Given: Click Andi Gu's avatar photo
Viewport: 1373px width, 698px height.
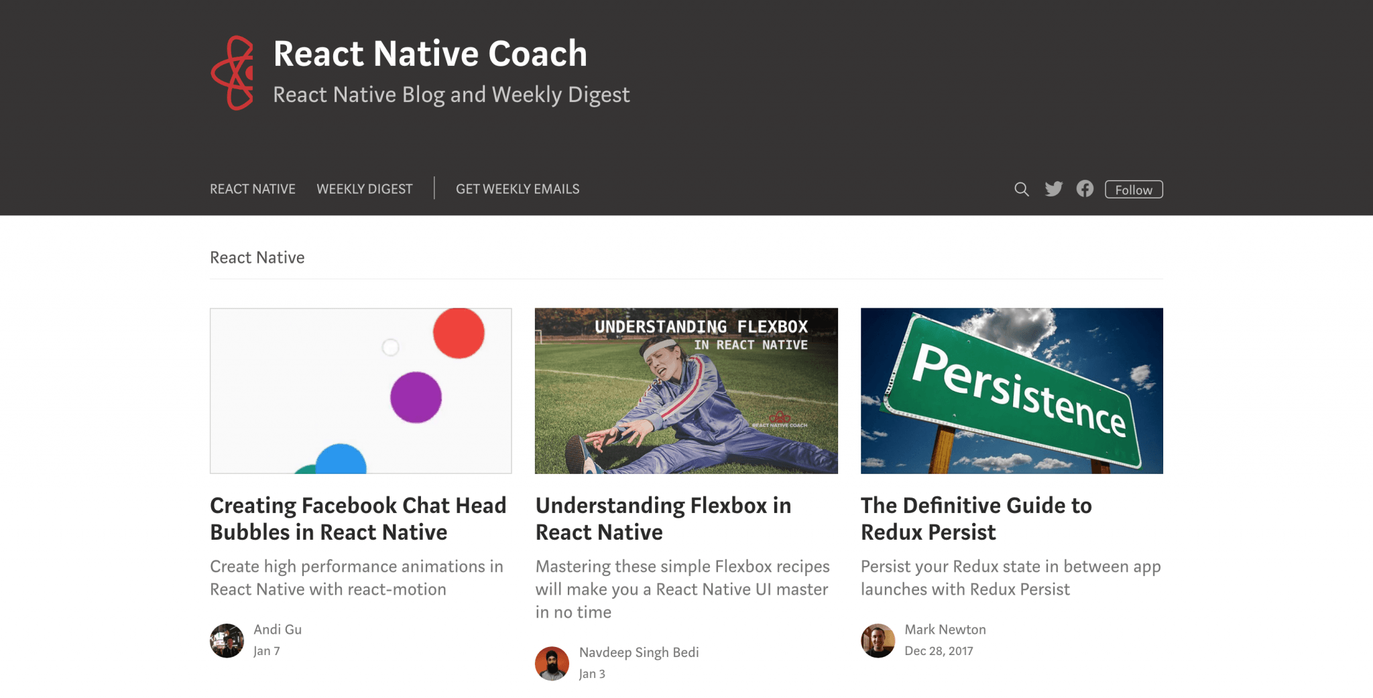Looking at the screenshot, I should point(226,641).
